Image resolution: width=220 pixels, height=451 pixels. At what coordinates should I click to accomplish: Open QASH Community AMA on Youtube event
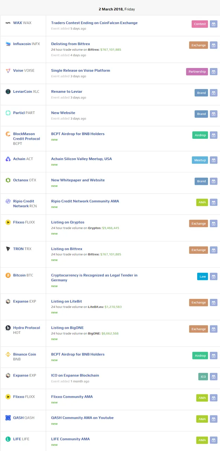click(x=82, y=418)
